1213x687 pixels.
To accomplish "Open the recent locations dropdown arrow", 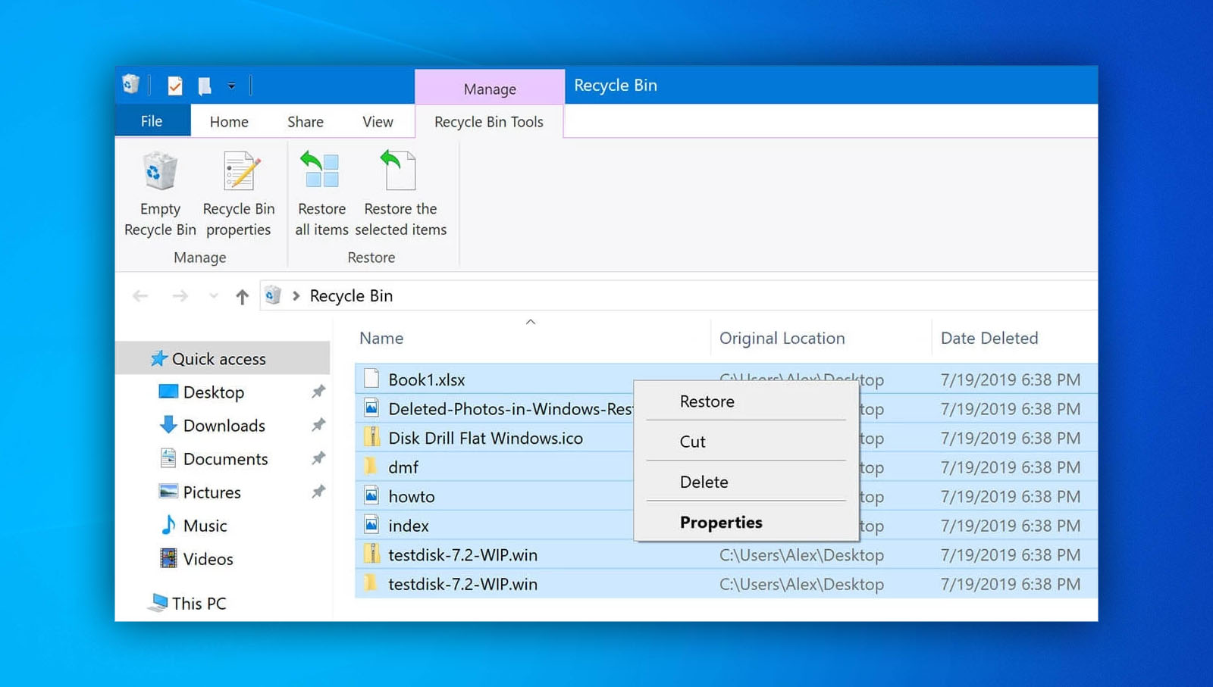I will point(213,296).
